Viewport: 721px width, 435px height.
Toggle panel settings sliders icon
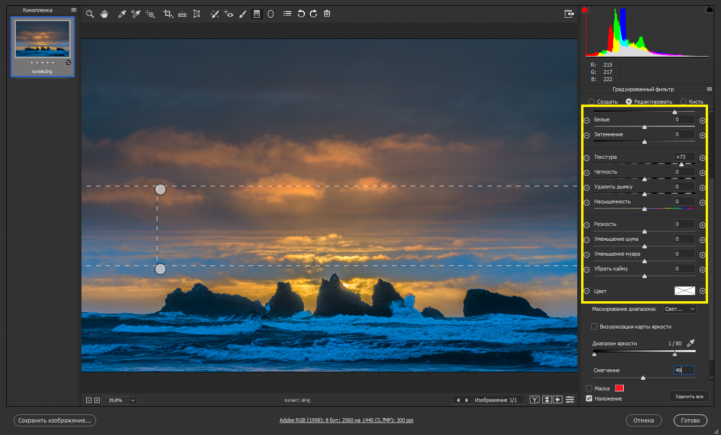(570, 400)
